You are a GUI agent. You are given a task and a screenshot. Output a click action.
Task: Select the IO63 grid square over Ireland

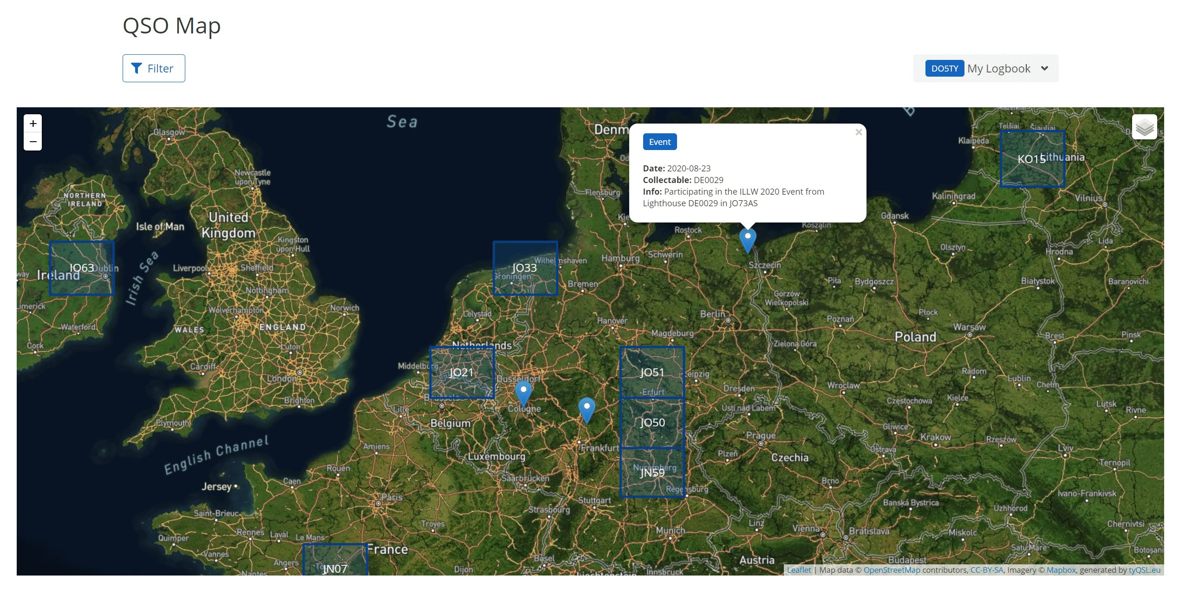click(82, 268)
